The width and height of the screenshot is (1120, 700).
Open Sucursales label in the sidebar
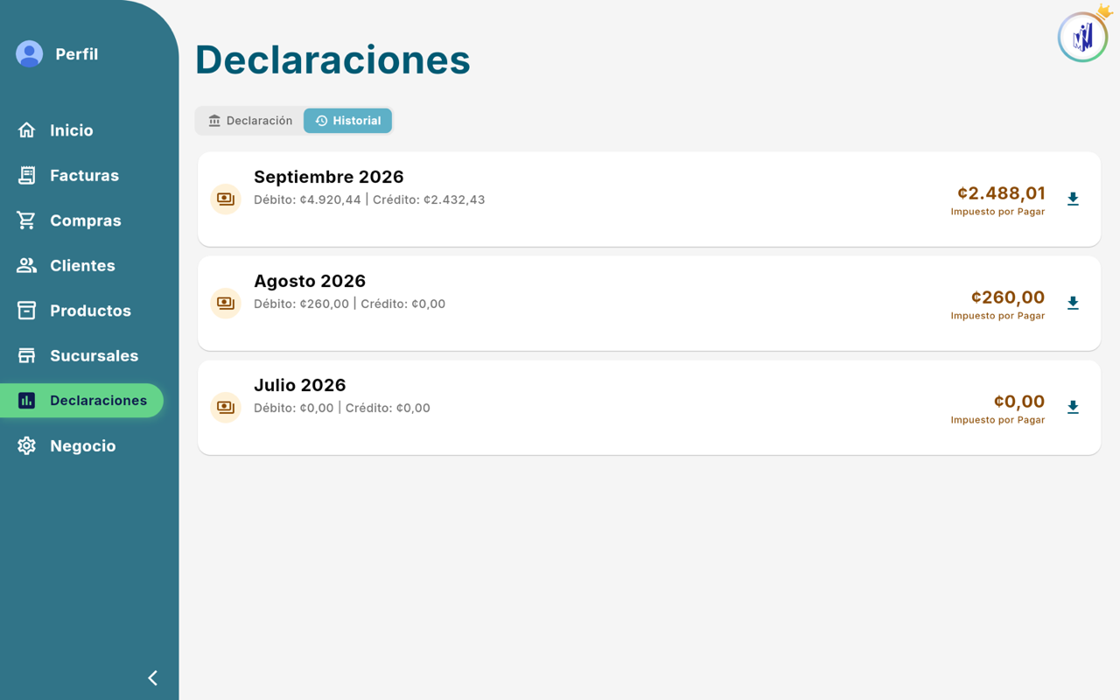[94, 355]
